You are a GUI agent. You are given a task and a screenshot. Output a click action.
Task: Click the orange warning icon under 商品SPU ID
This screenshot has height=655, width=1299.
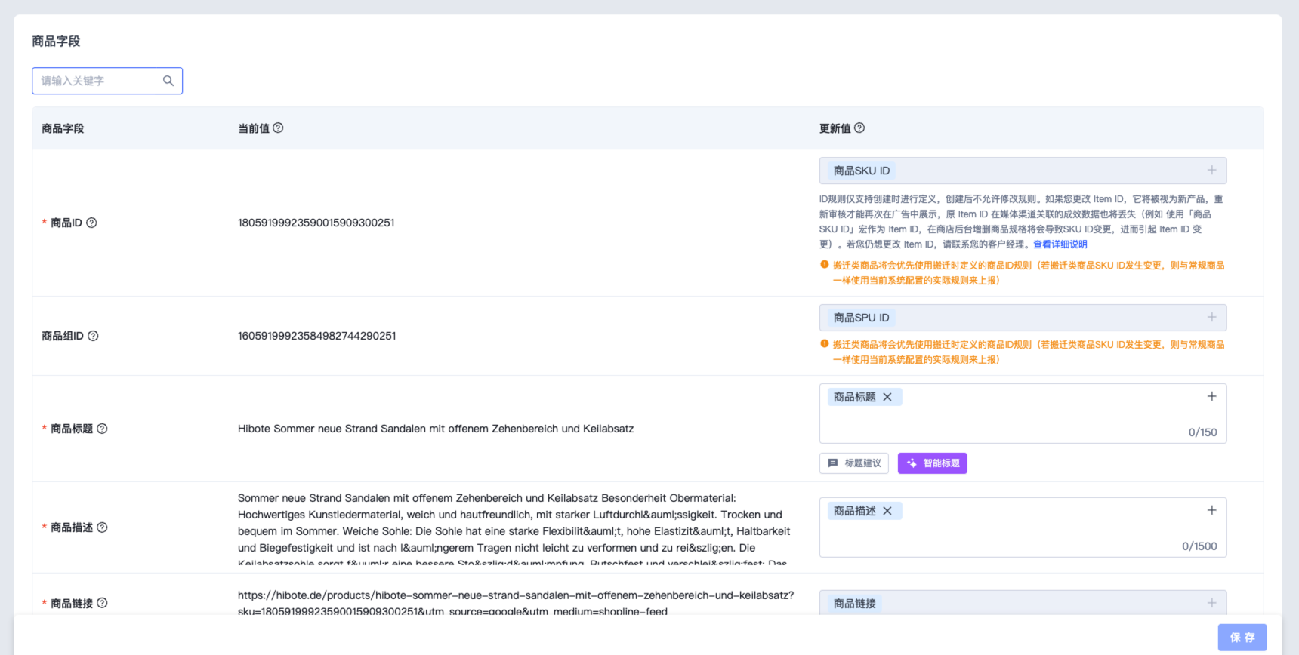coord(825,344)
